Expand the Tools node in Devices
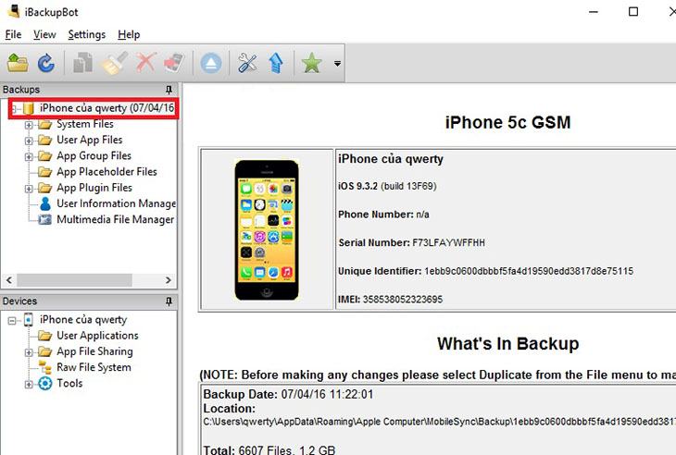676x455 pixels. (29, 385)
